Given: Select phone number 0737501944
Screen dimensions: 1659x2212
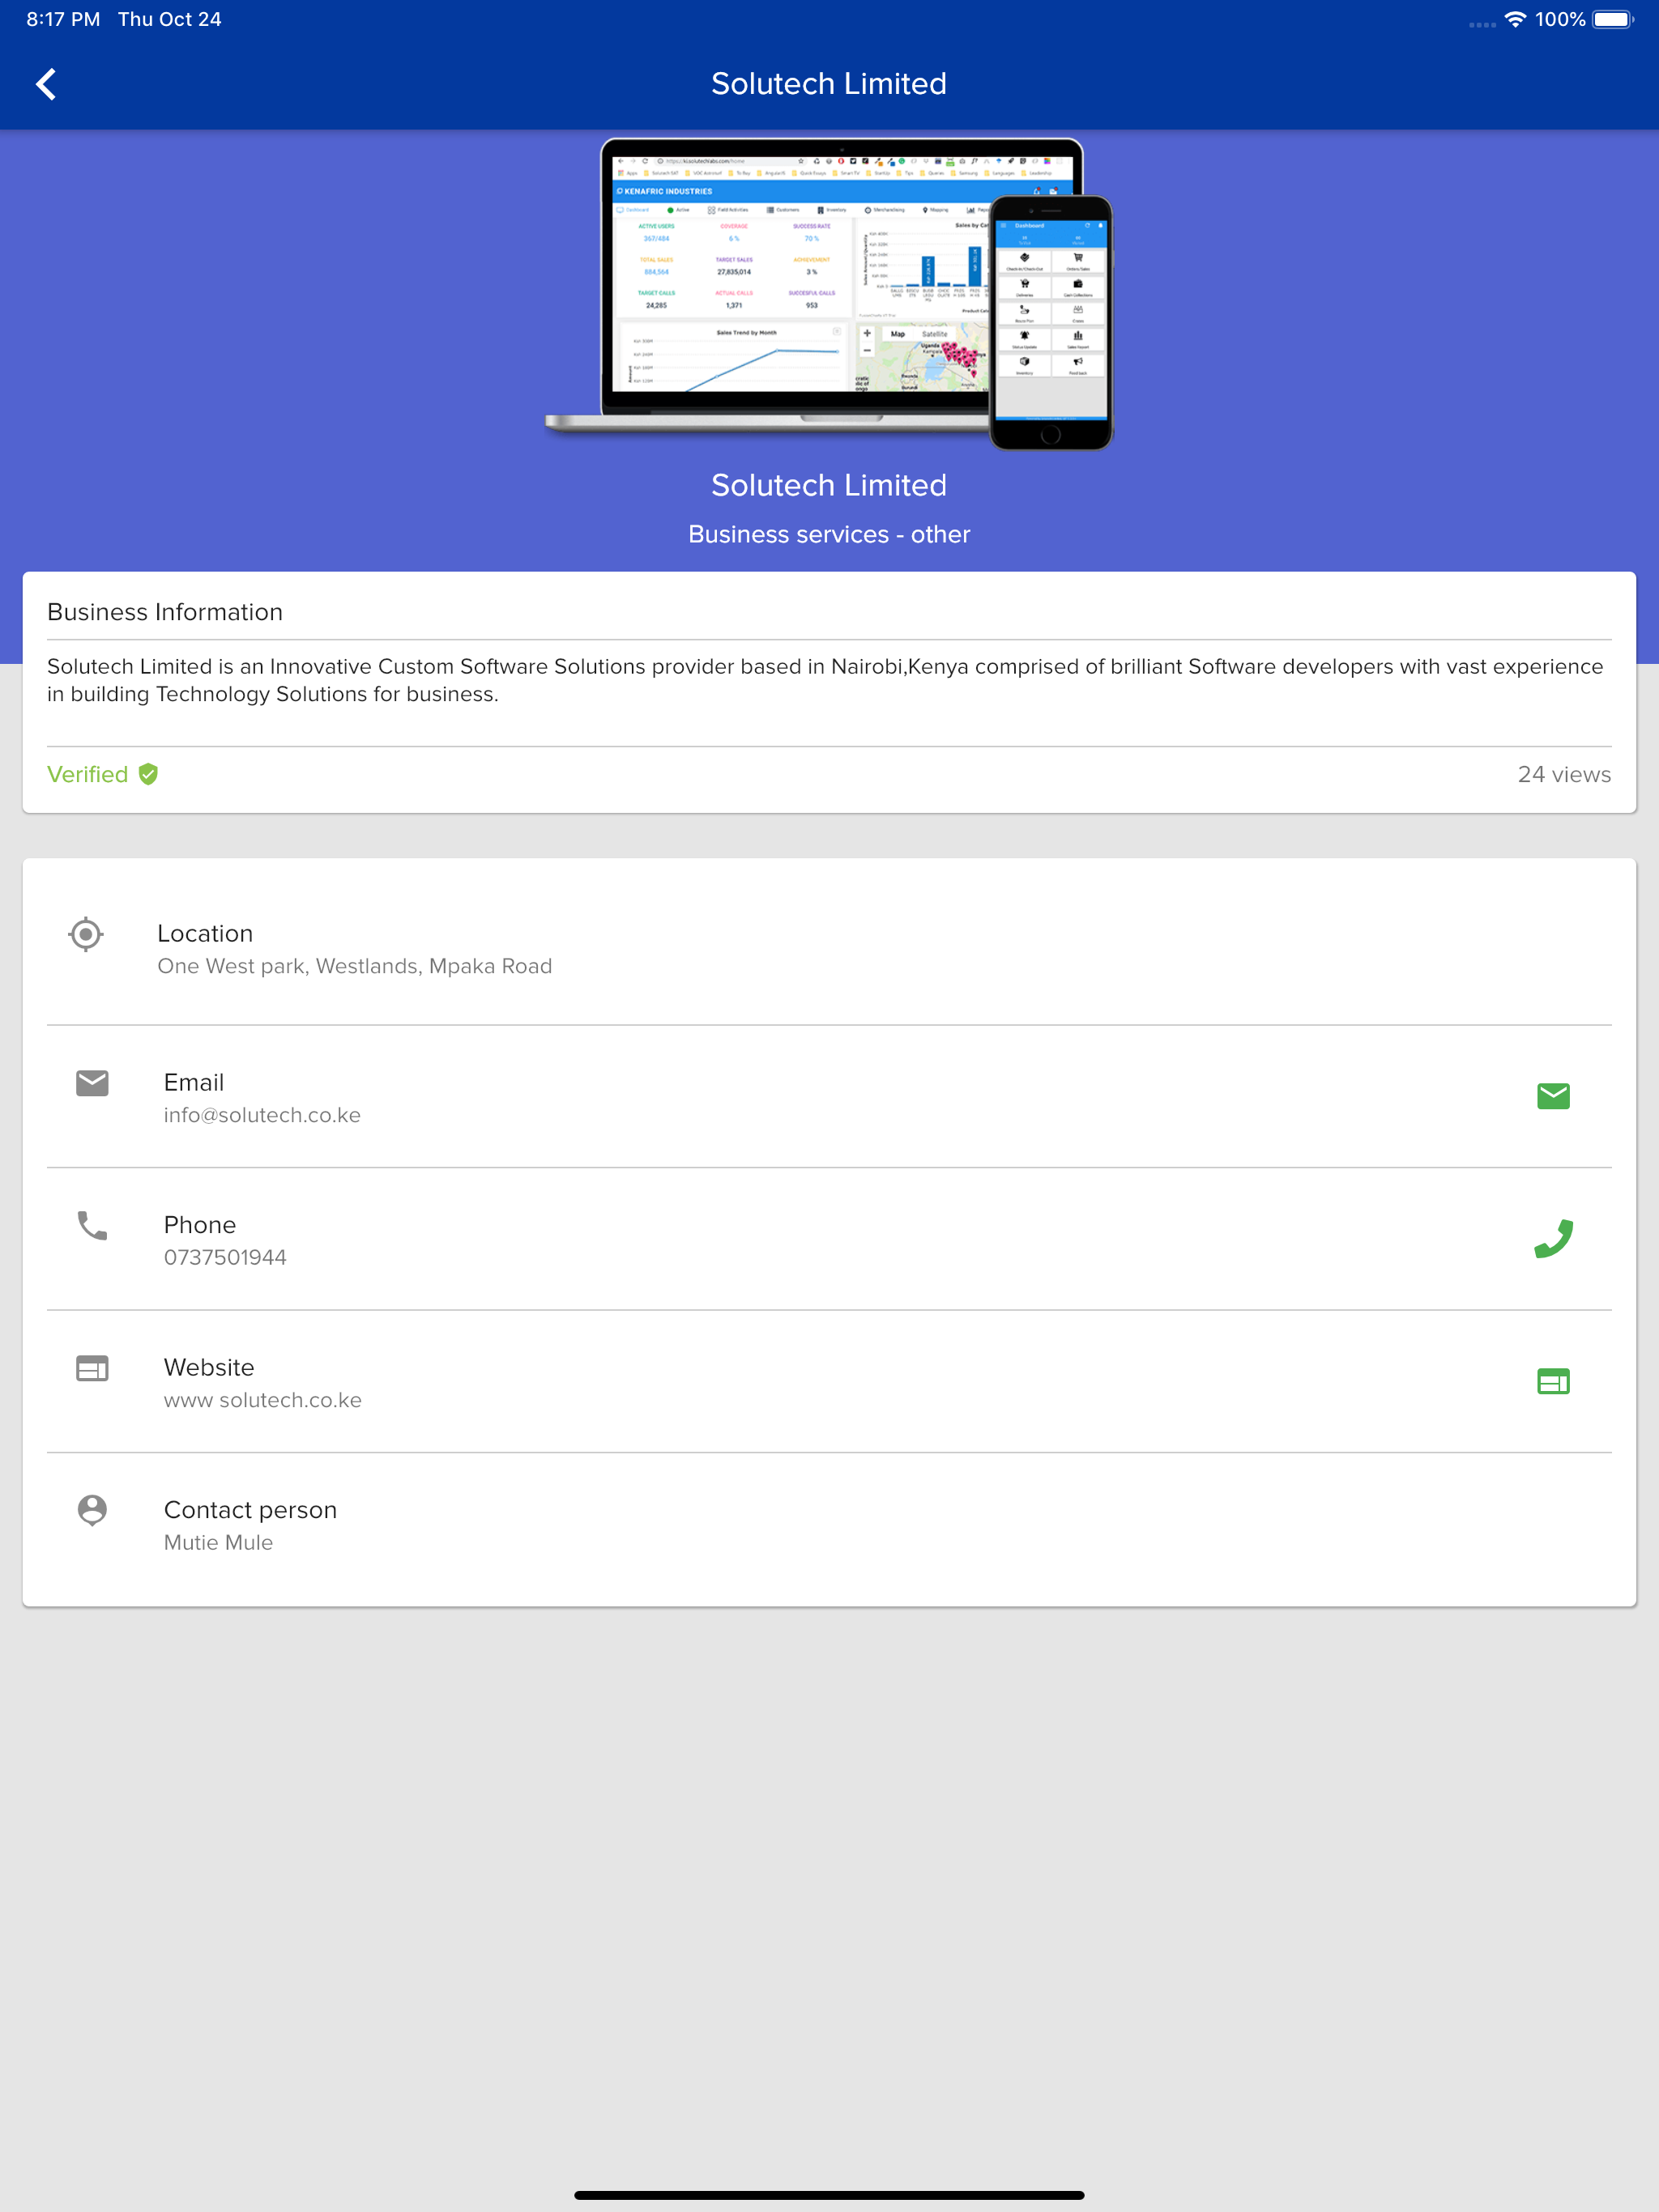Looking at the screenshot, I should [225, 1257].
